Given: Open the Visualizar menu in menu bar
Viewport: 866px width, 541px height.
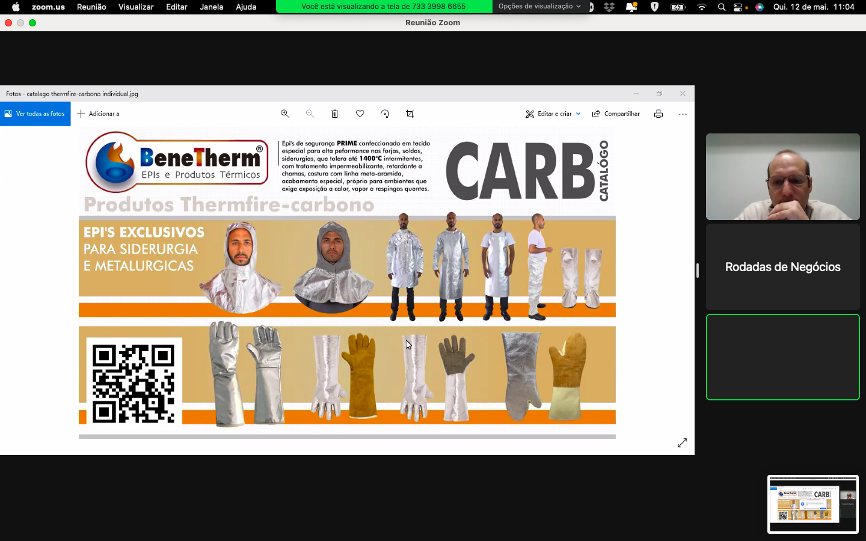Looking at the screenshot, I should (136, 7).
